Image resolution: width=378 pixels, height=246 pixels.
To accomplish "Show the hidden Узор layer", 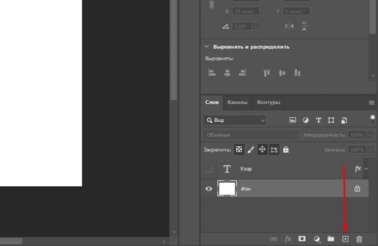I will (x=209, y=169).
